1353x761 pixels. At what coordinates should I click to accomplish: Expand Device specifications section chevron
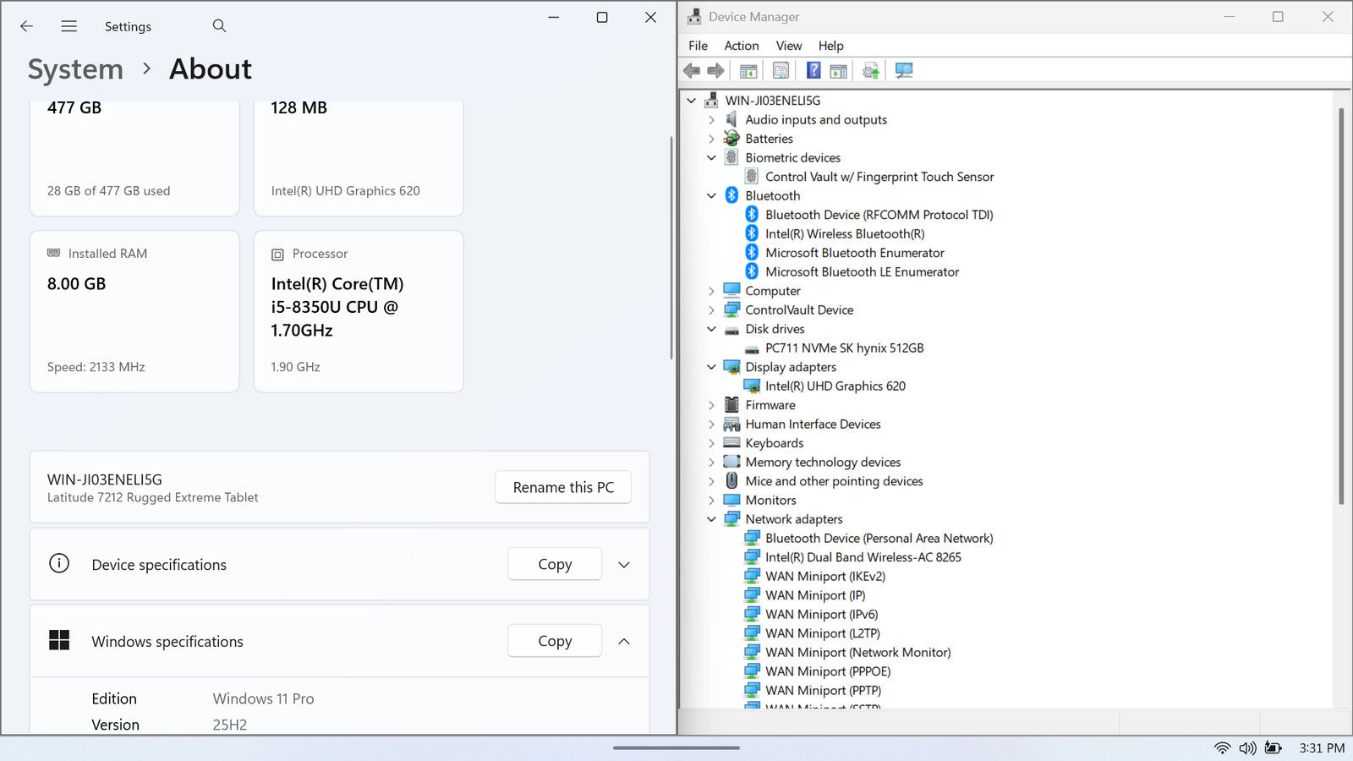click(624, 565)
